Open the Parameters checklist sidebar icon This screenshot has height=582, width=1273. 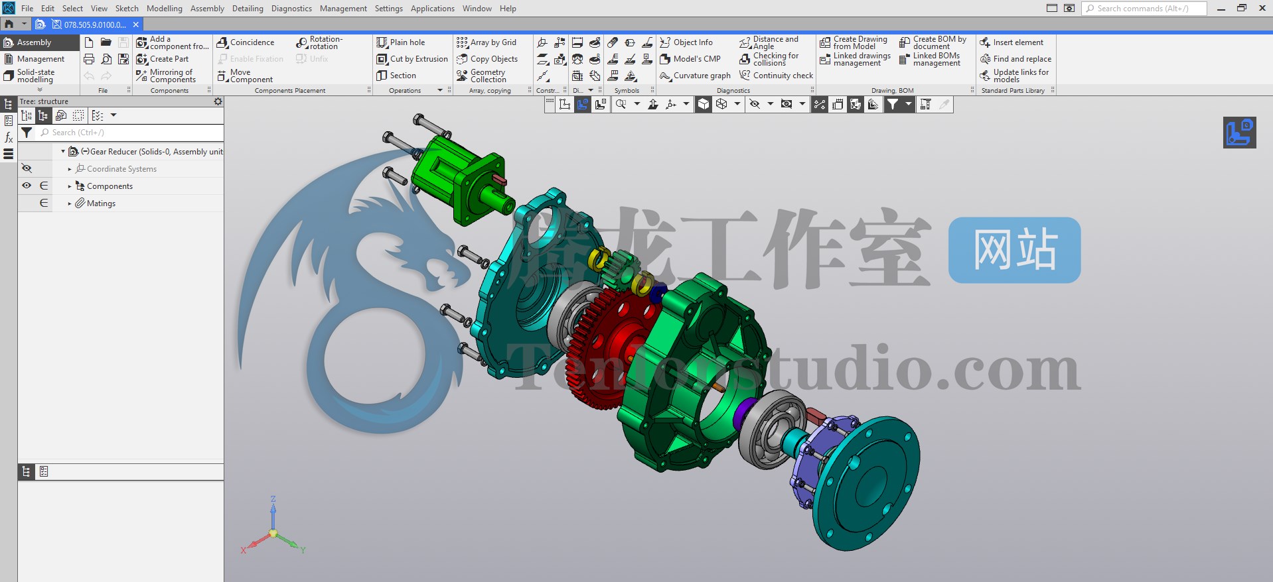[9, 121]
